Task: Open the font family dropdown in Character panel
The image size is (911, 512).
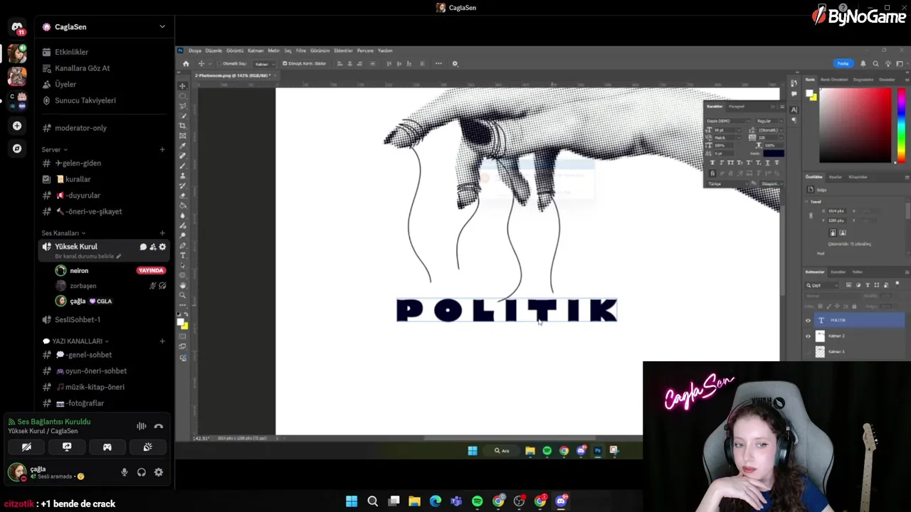Action: (x=730, y=121)
